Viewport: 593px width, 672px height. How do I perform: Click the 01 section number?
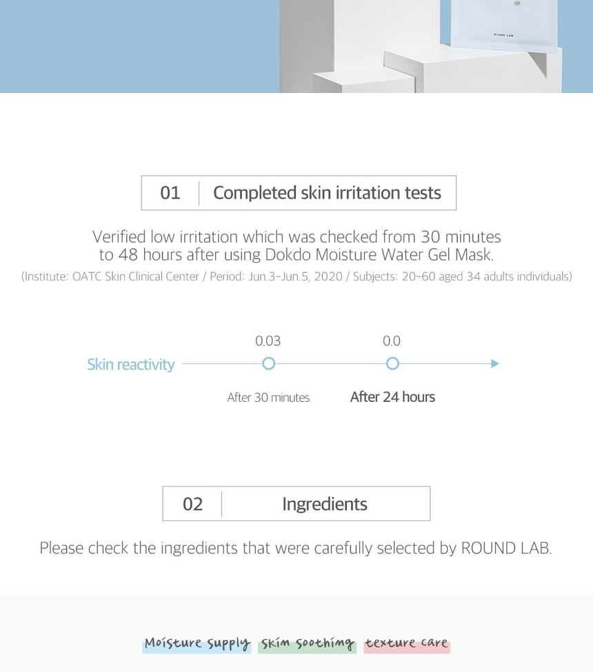(x=170, y=193)
